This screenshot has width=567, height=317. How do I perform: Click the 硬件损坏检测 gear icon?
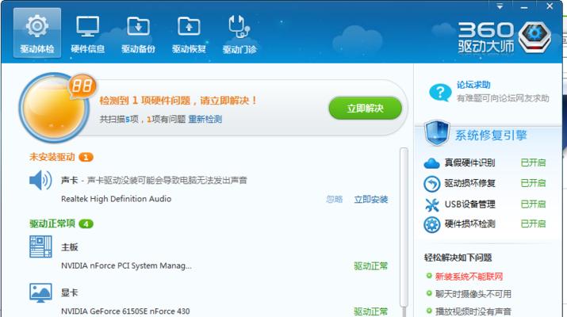[x=431, y=224]
